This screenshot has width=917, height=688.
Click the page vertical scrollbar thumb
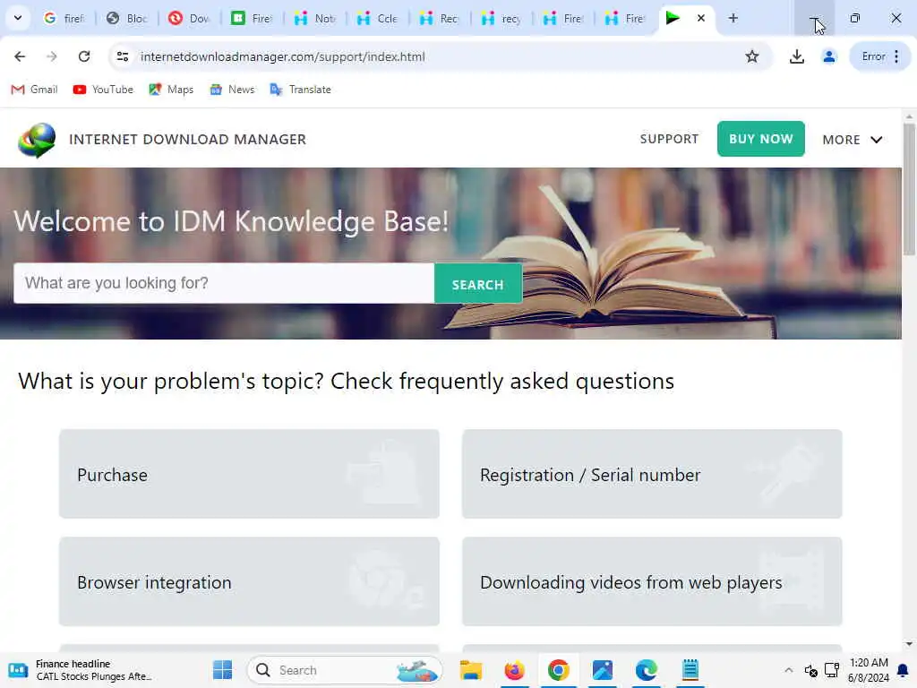pyautogui.click(x=909, y=188)
